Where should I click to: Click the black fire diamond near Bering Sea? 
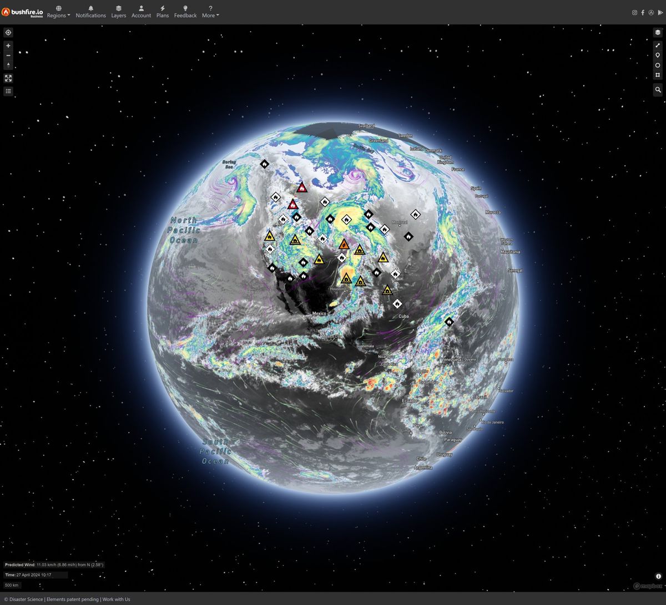[x=265, y=164]
